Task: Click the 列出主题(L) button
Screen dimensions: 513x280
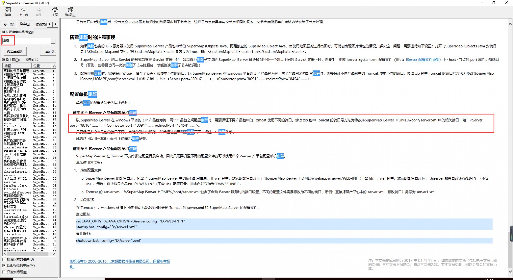Action: click(15, 51)
